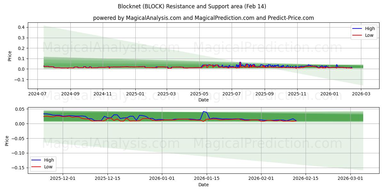Click the '2025-12-01' date tick label
The height and width of the screenshot is (192, 384).
(63, 179)
